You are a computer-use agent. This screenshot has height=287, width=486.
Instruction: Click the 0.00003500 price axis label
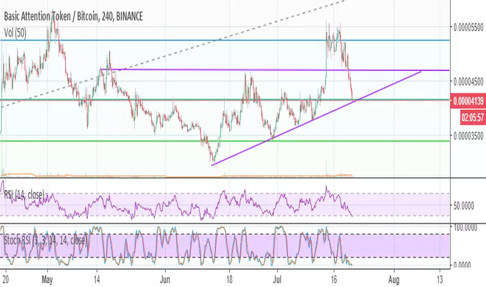pos(468,136)
